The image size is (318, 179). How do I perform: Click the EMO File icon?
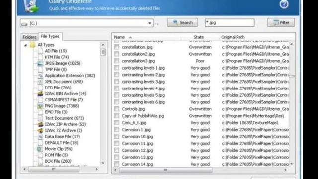40,112
